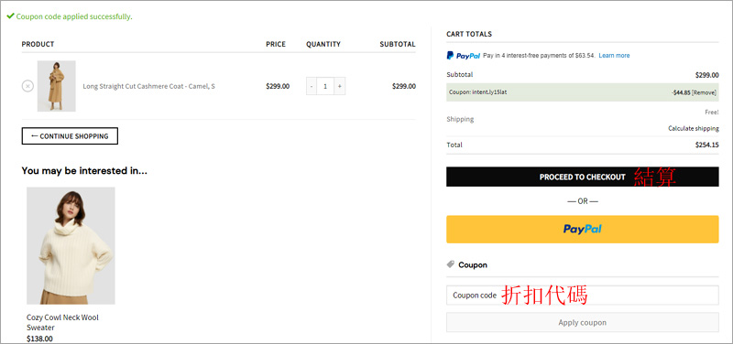Remove the cashmere coat from cart
Screen dimensions: 733x344
[27, 86]
